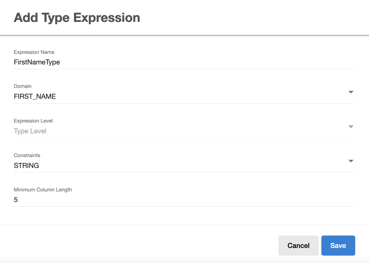369x263 pixels.
Task: Click the empty space right of STRING
Action: coord(185,166)
